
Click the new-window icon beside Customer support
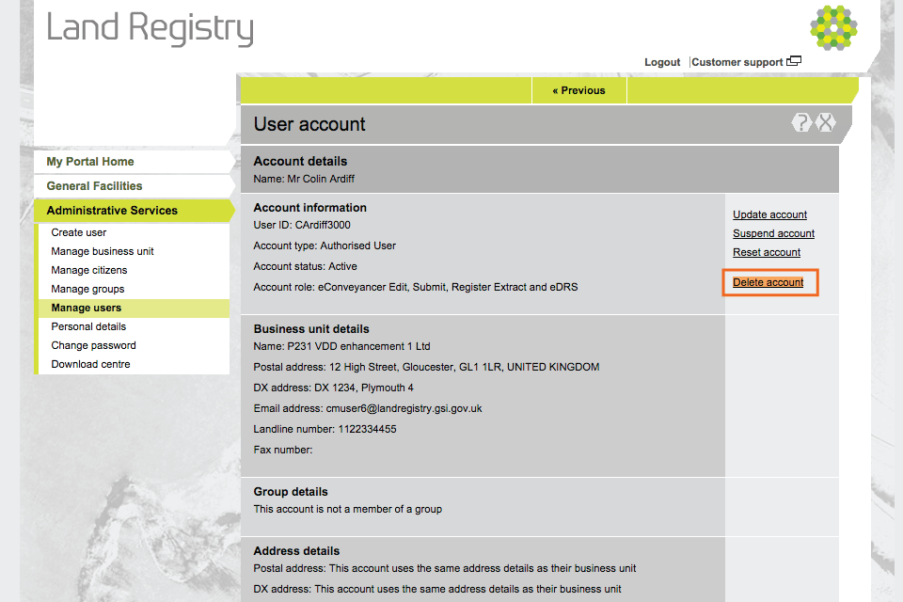(794, 61)
